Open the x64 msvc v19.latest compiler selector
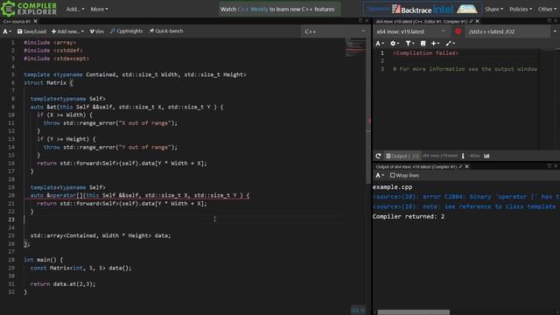Viewport: 560px width, 315px height. coord(410,31)
